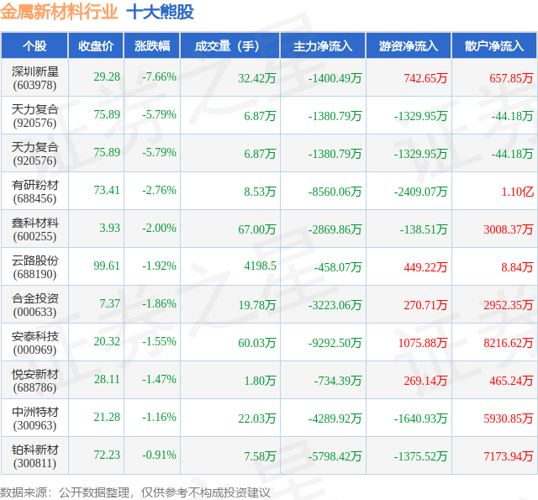Select stock name 鑫科材料 (600255)

34,229
